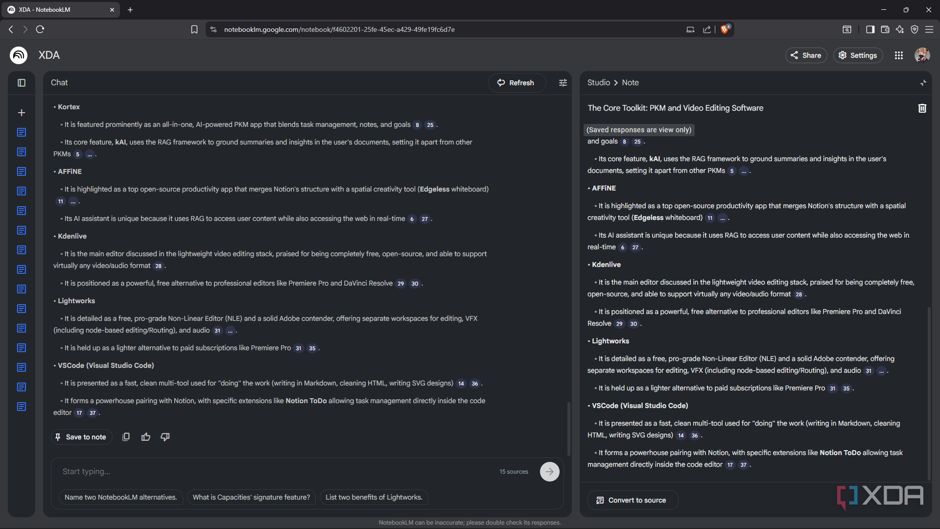This screenshot has height=529, width=940.
Task: Open notebook Settings
Action: (x=858, y=55)
